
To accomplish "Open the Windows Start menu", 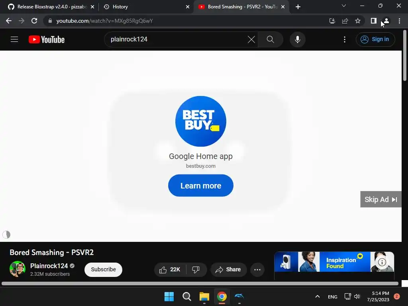I will 169,296.
